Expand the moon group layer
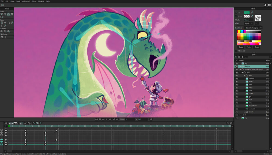This screenshot has height=155, width=272. pos(244,112)
